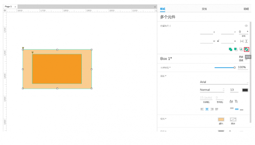
Task: Click the Y position input field
Action: pos(228,32)
